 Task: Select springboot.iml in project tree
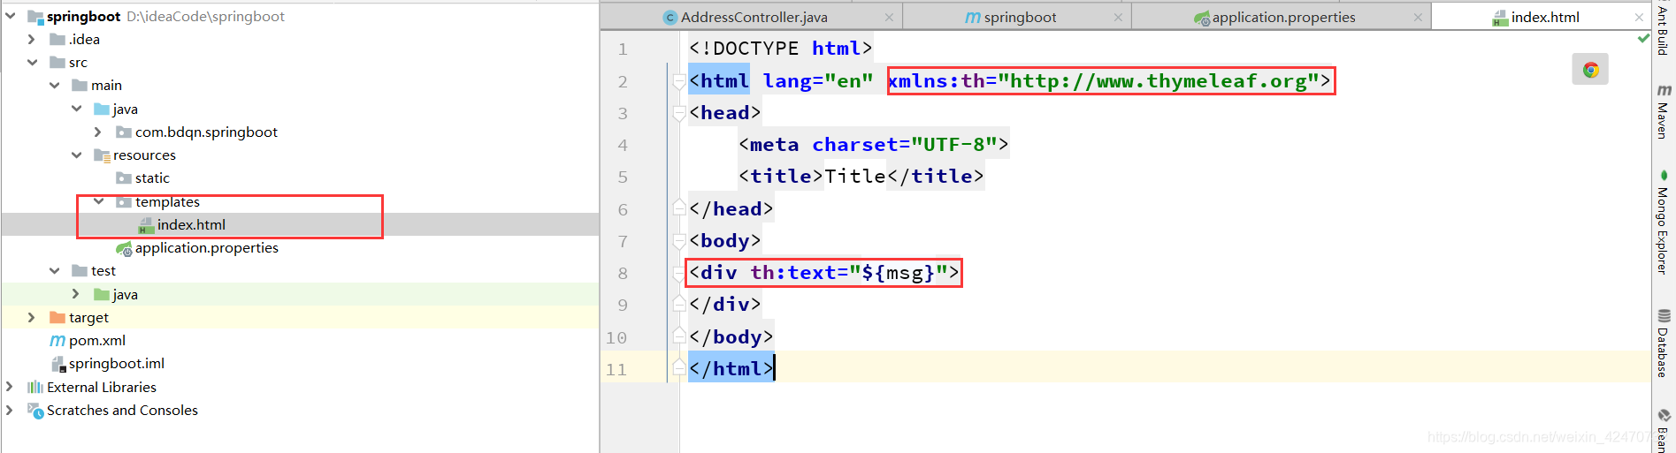300,364
